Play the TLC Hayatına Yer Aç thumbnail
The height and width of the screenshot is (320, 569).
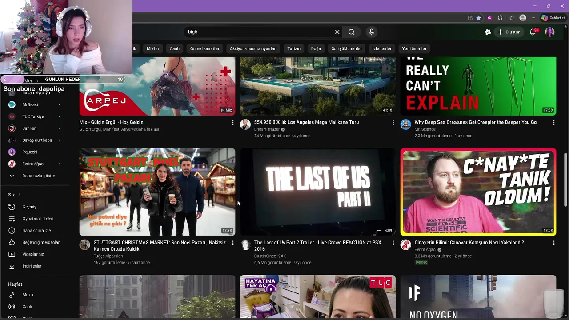(318, 297)
